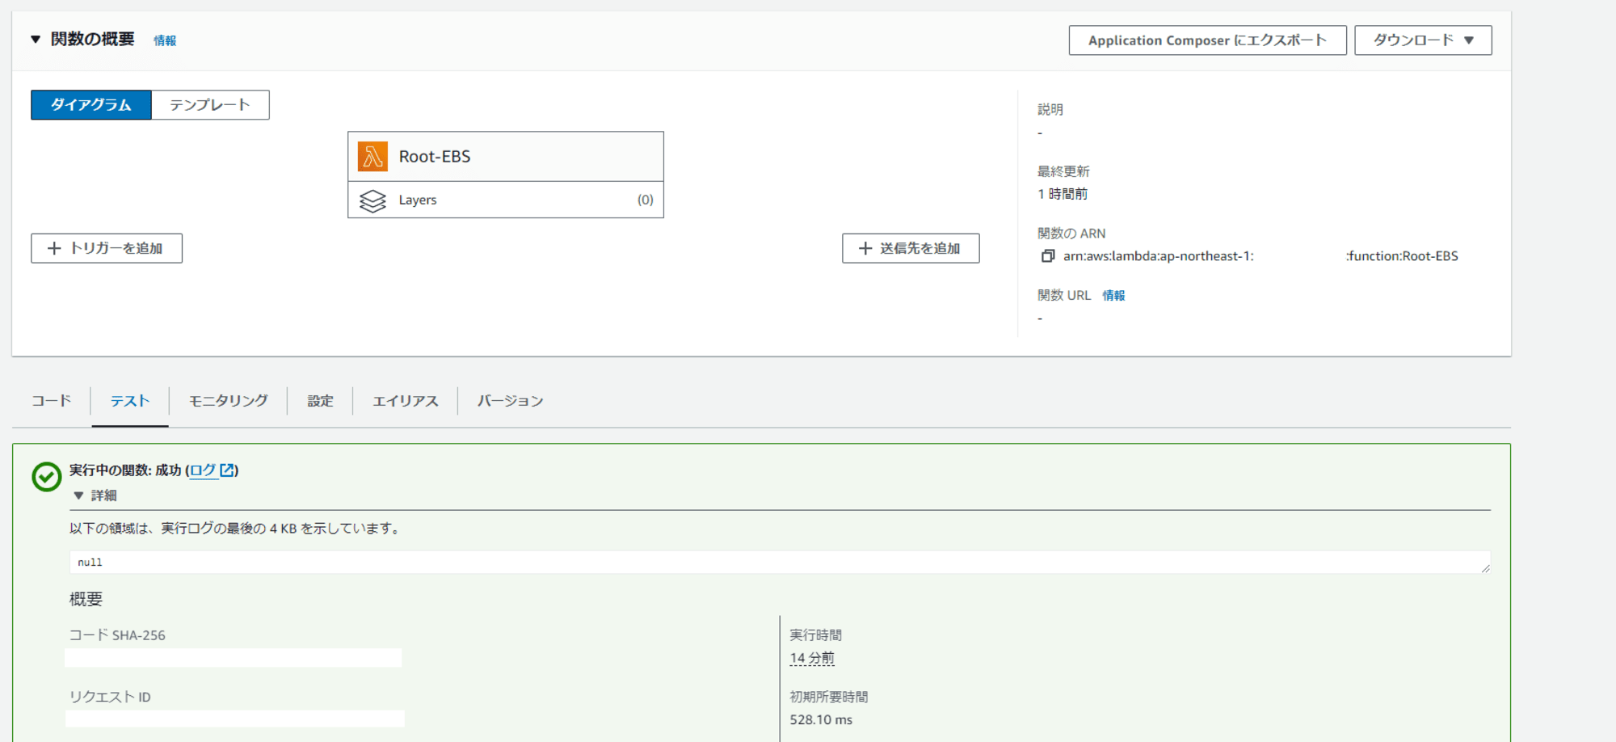Open the 情報 link beside 関数の概要
1616x742 pixels.
tap(165, 40)
